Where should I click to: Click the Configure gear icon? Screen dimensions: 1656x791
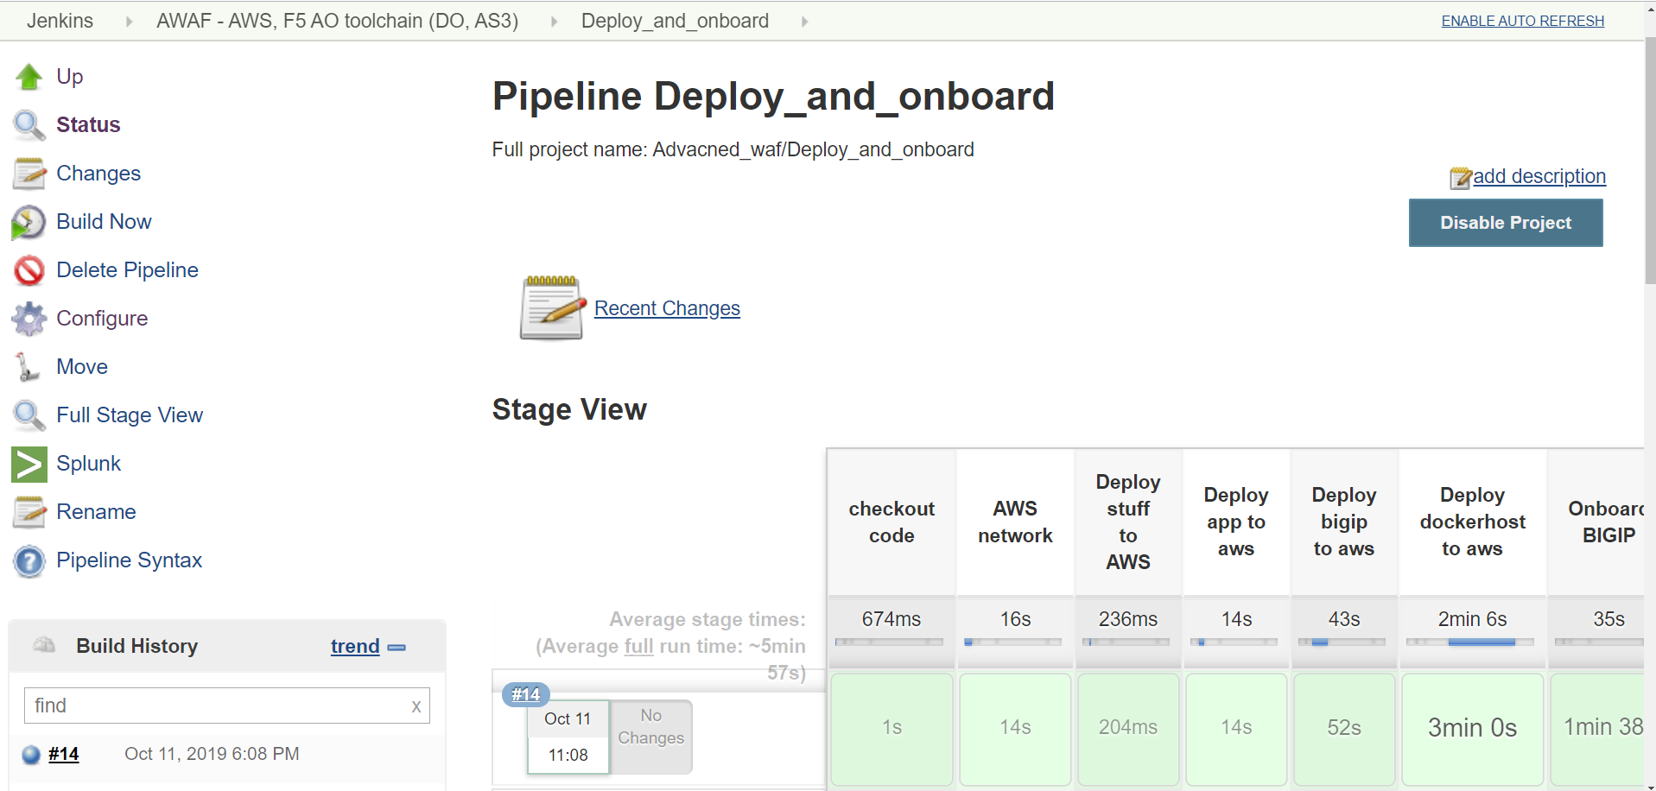coord(29,319)
